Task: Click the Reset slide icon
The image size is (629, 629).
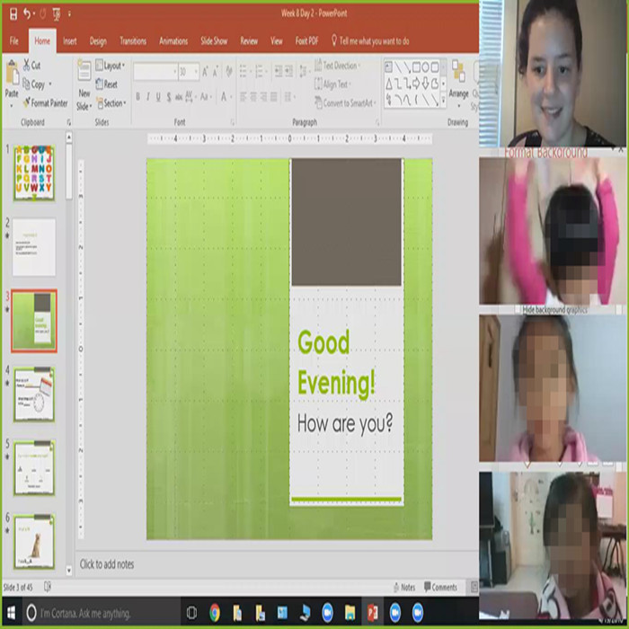Action: tap(105, 84)
